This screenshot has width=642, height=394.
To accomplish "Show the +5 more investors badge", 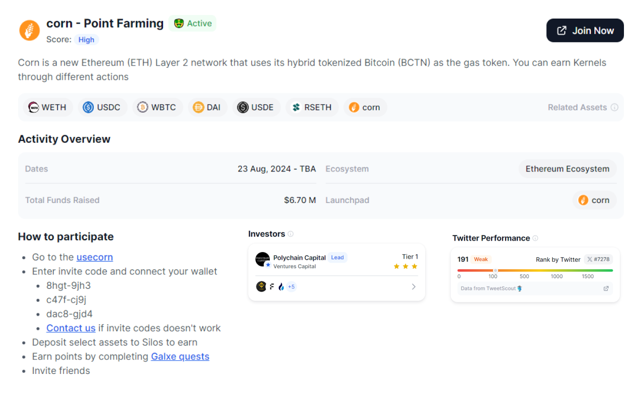I will [291, 287].
